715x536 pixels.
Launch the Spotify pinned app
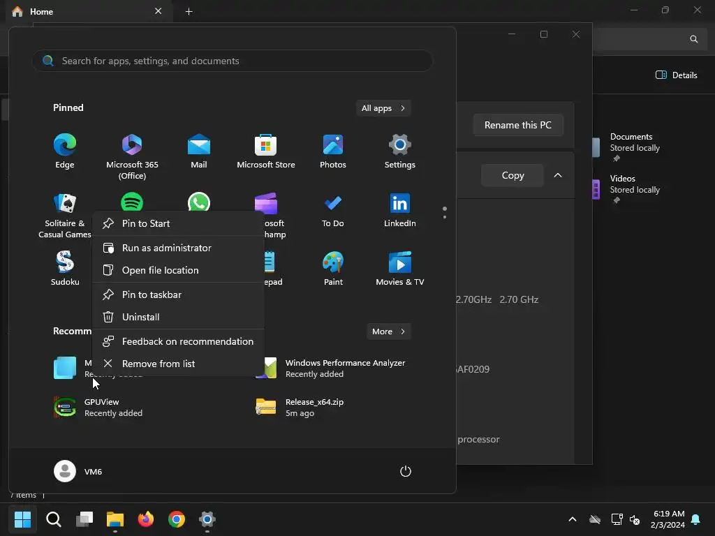[132, 202]
